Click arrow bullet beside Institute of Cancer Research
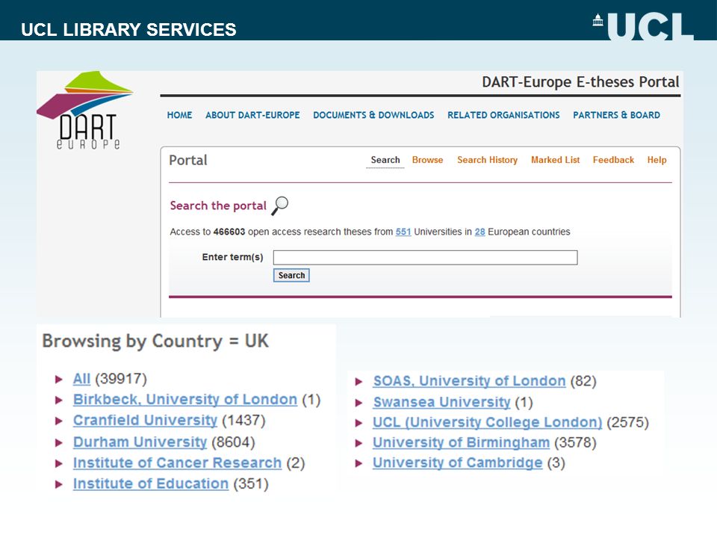Image resolution: width=717 pixels, height=538 pixels. point(58,463)
